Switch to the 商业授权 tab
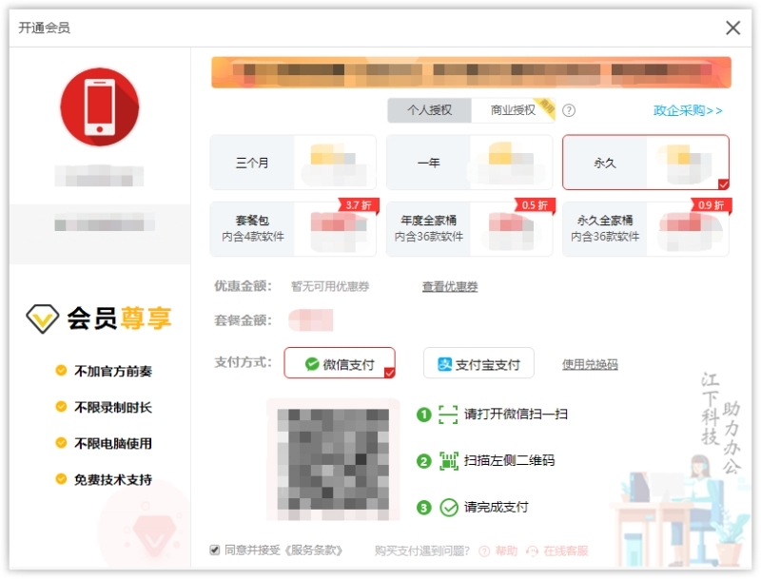The height and width of the screenshot is (579, 761). click(x=513, y=110)
